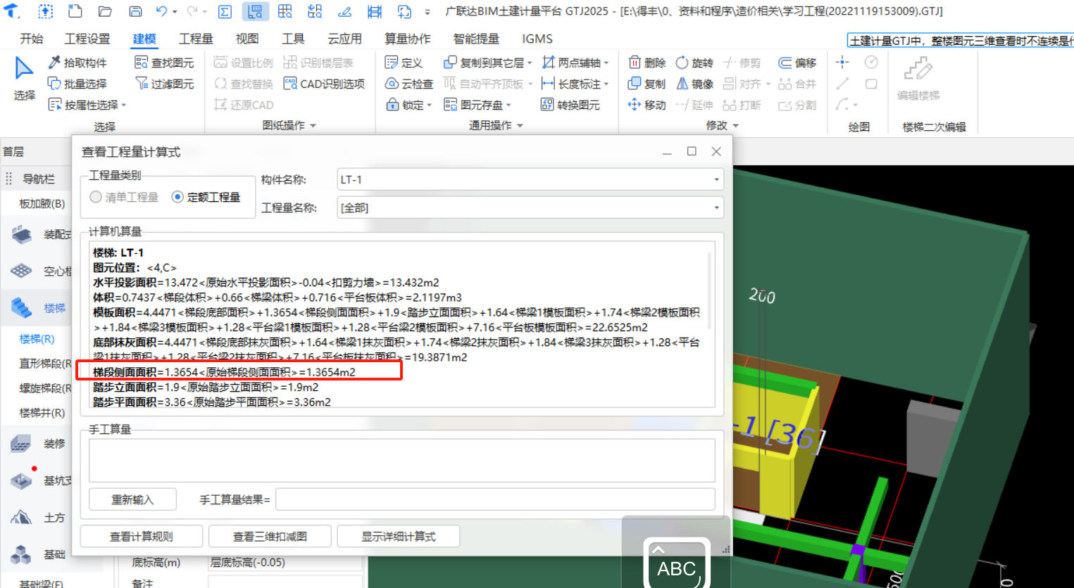The image size is (1074, 588).
Task: Click the save icon in the title bar
Action: point(135,11)
